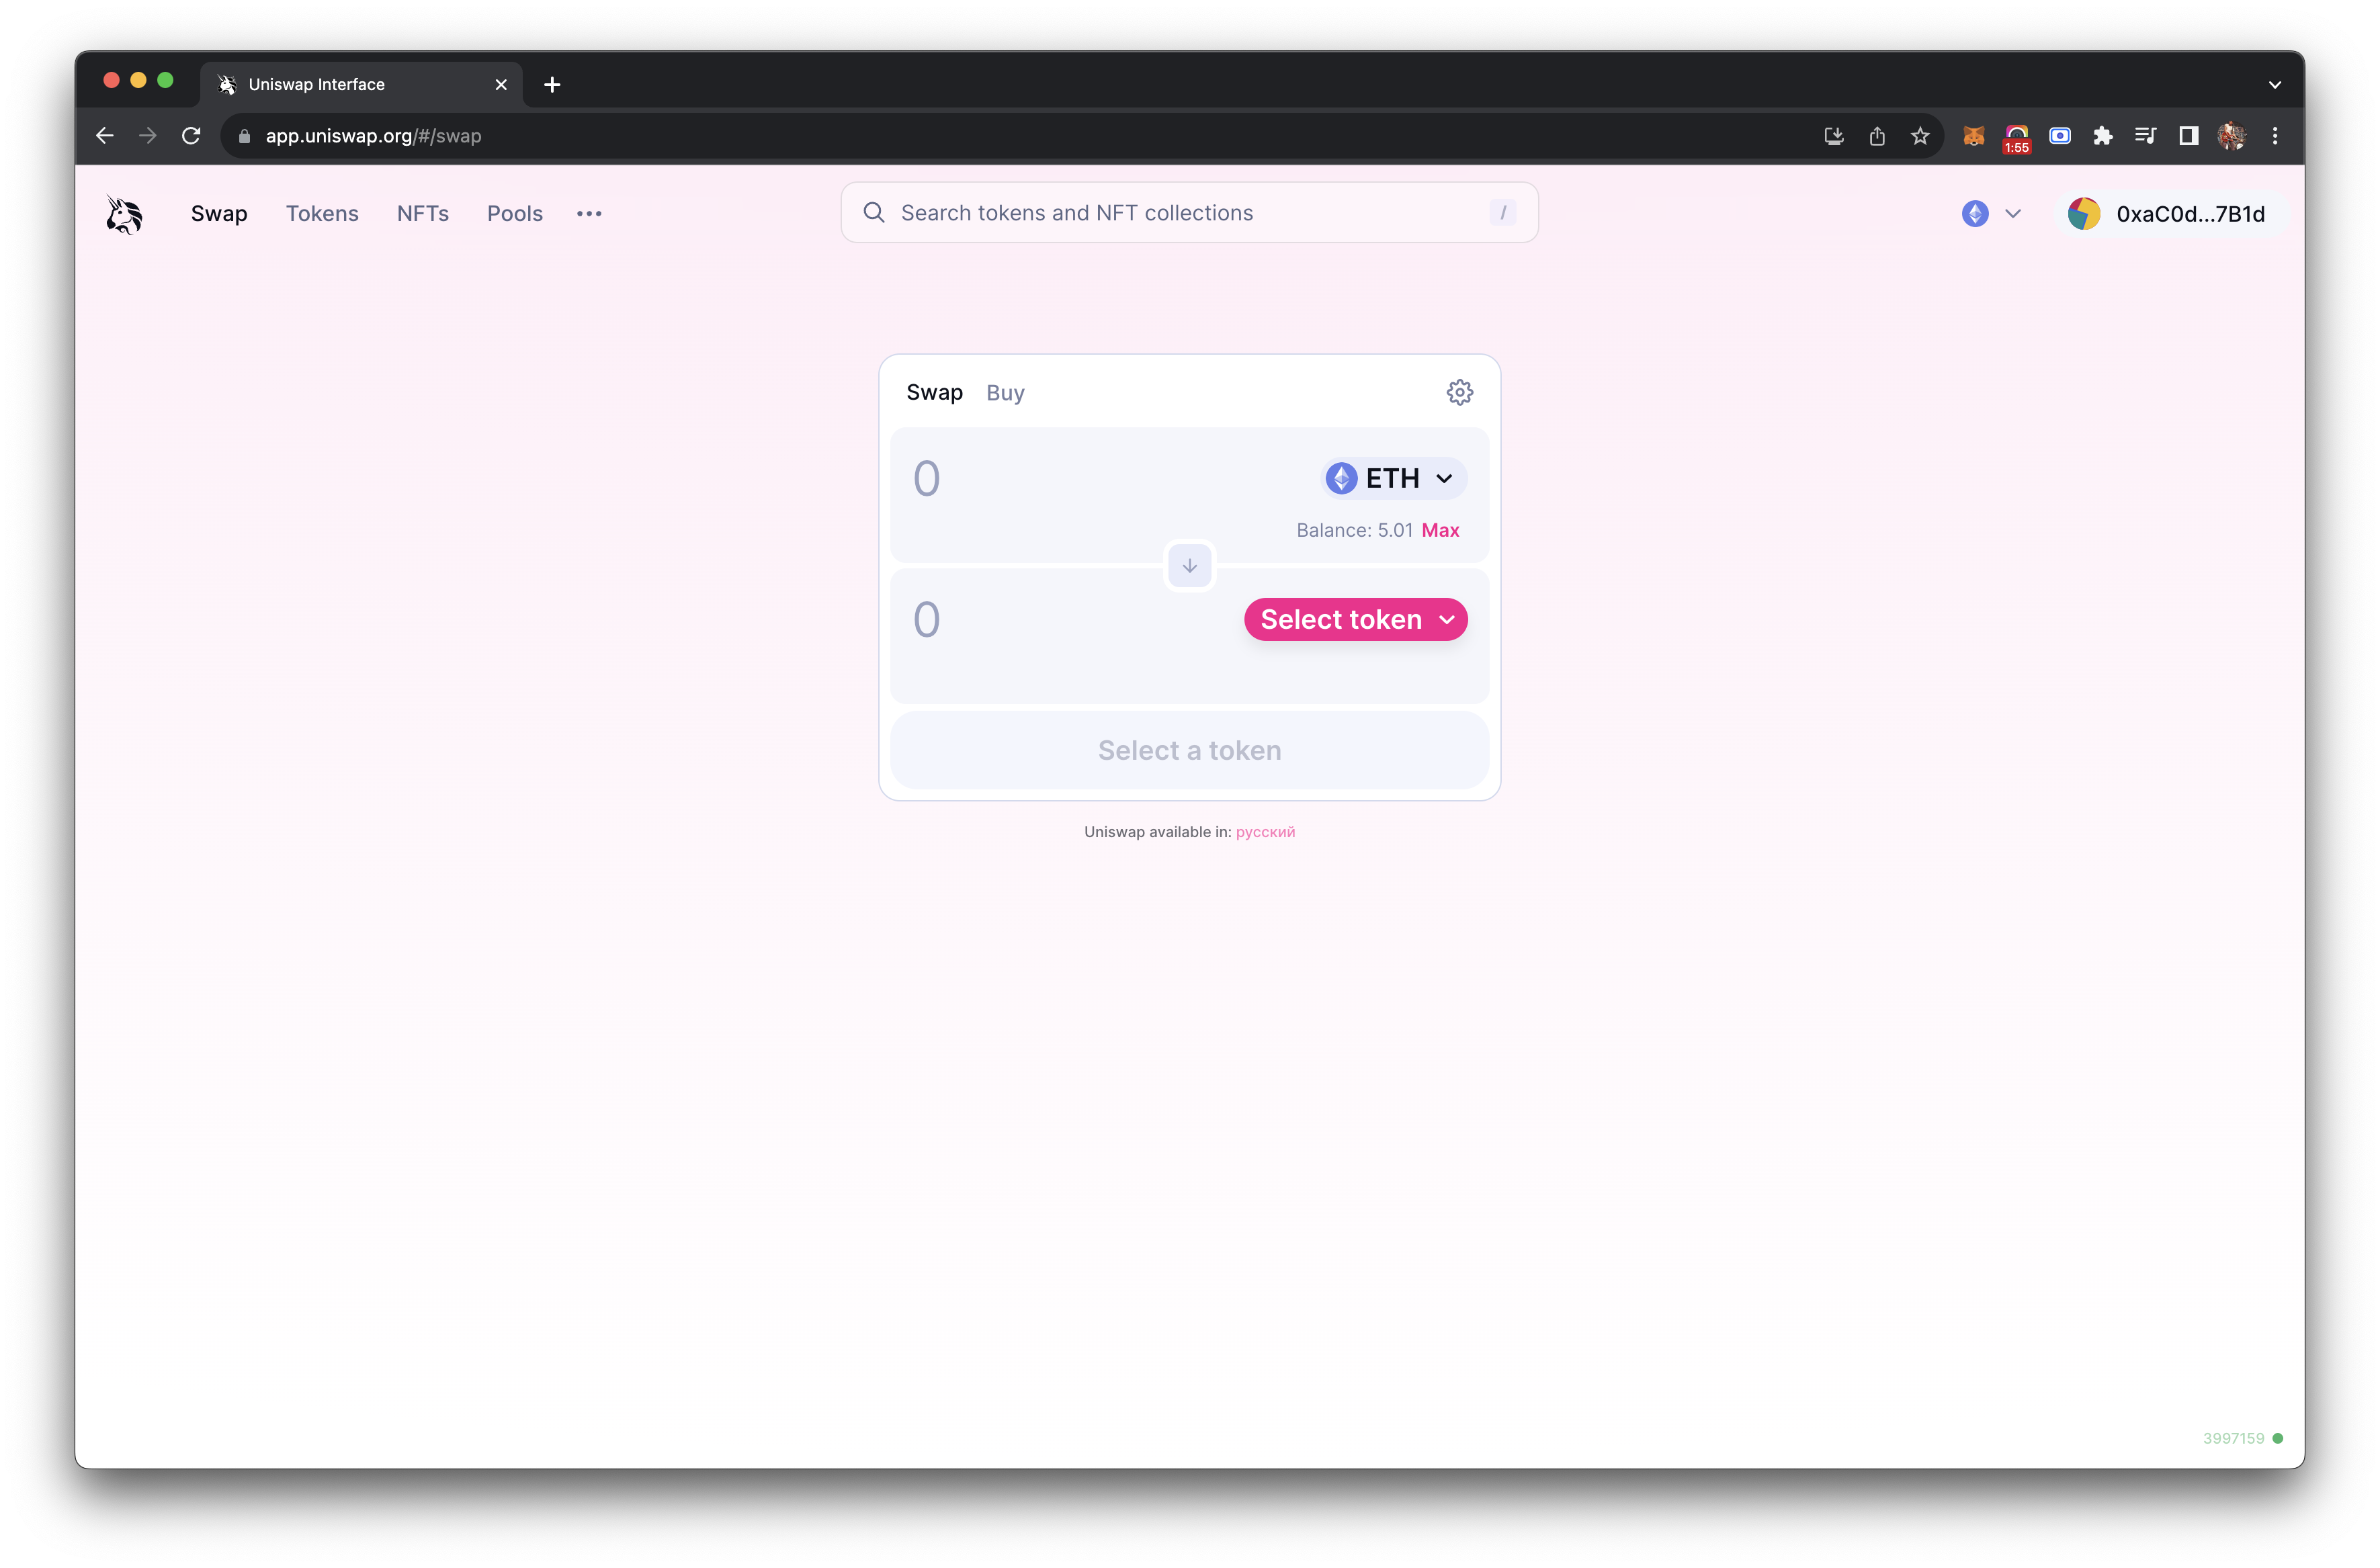Click the ETH token dropdown icon

[1444, 478]
